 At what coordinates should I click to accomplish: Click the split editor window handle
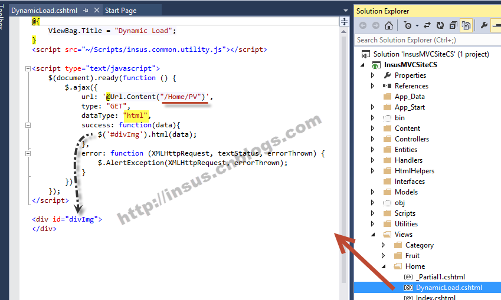pos(344,22)
